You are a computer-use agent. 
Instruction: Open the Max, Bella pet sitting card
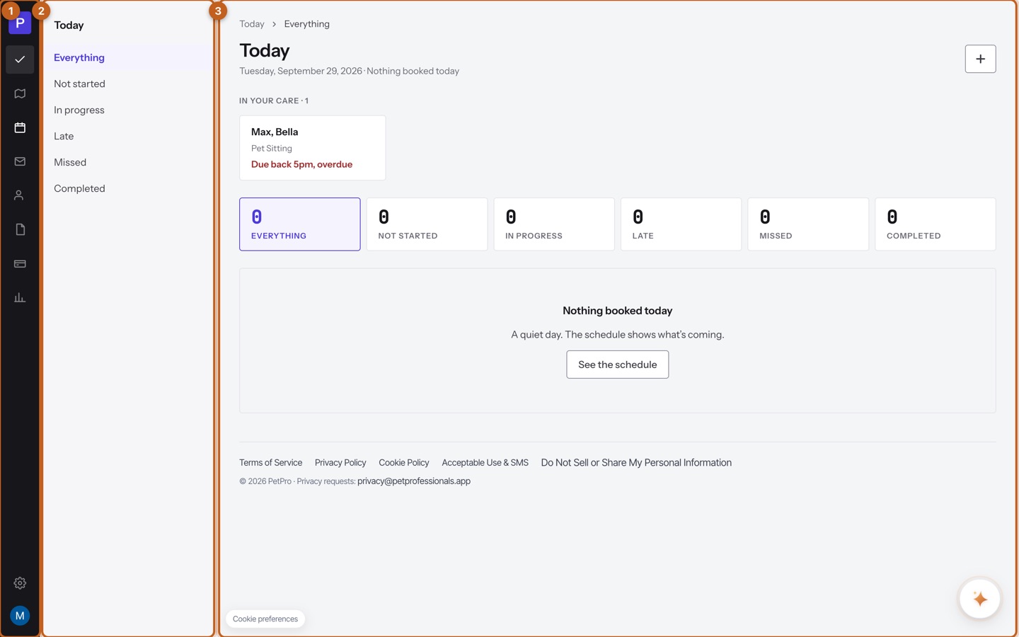tap(313, 148)
